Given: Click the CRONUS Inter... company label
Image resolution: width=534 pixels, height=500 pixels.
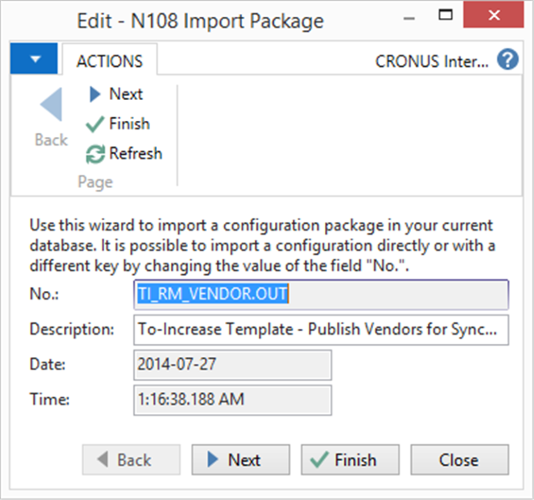Looking at the screenshot, I should pos(432,62).
